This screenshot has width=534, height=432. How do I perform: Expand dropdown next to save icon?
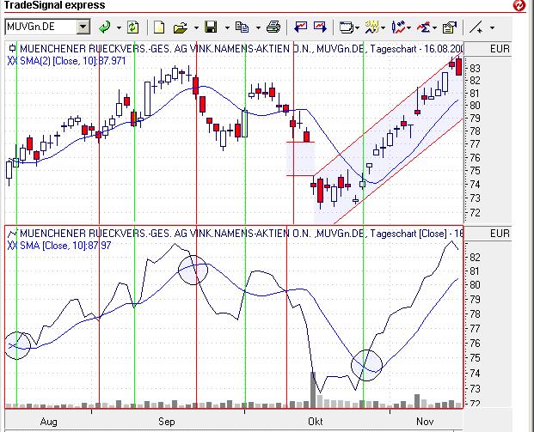point(227,27)
